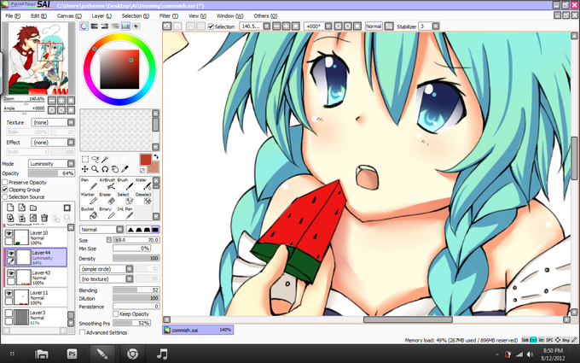Click the brush Size slider
The height and width of the screenshot is (363, 580).
(x=136, y=240)
